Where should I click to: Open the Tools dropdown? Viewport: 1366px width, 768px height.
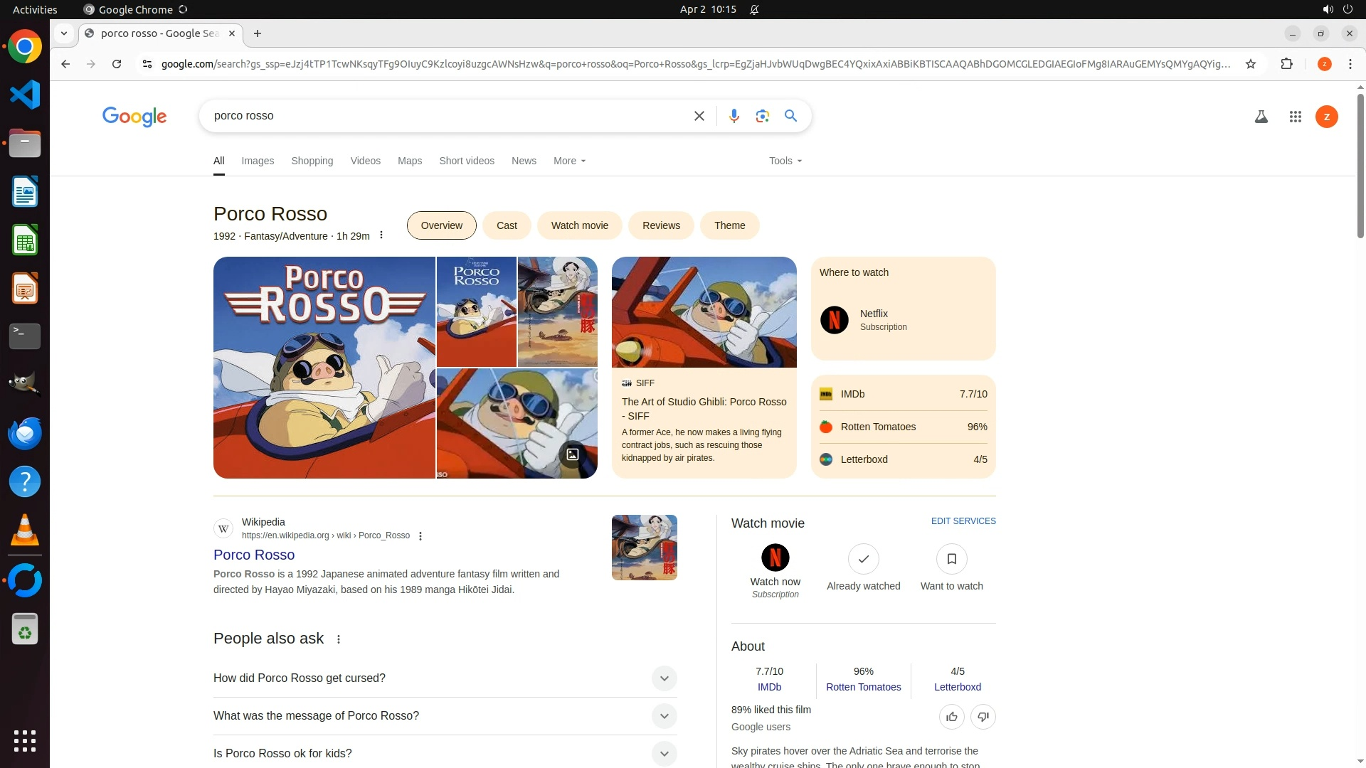pyautogui.click(x=785, y=161)
